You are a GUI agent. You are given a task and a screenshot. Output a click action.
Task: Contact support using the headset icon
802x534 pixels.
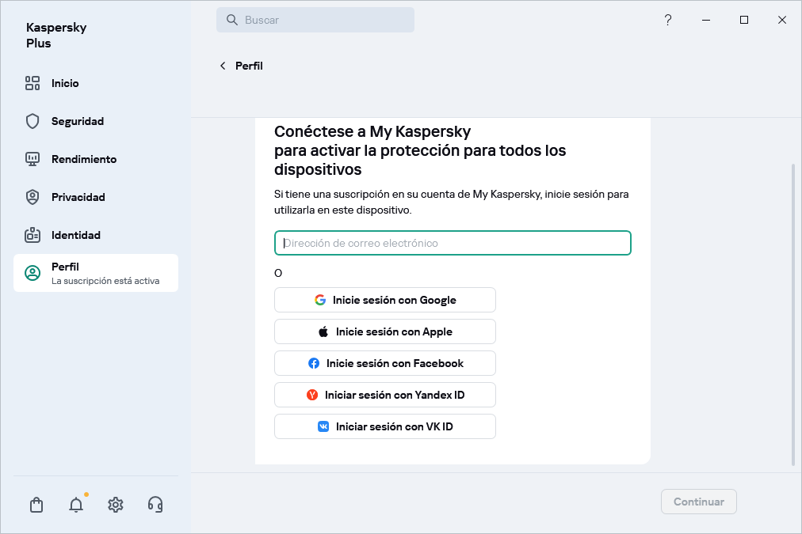155,504
